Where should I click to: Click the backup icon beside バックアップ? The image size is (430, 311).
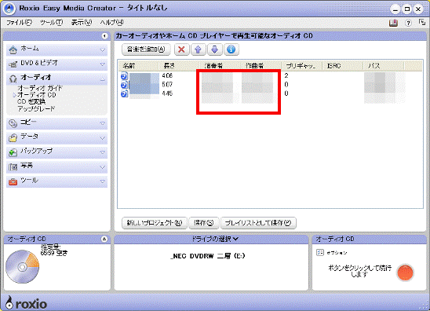[13, 152]
